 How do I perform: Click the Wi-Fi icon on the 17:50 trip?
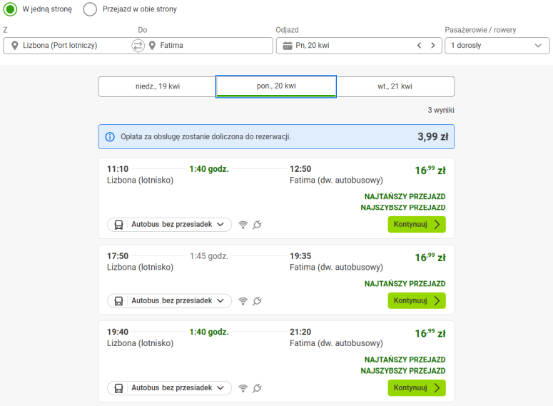point(243,301)
